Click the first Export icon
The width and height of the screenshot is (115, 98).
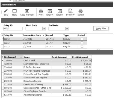pyautogui.click(x=50, y=11)
